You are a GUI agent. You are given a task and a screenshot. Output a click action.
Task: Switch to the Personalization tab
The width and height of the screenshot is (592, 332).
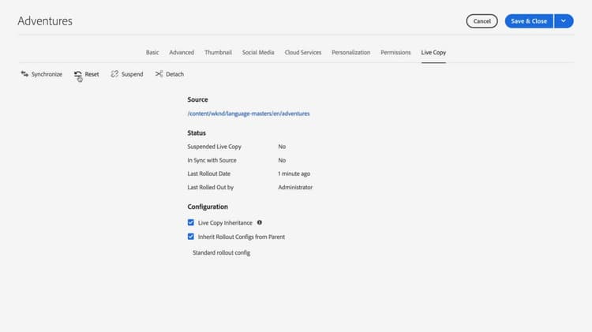(351, 52)
